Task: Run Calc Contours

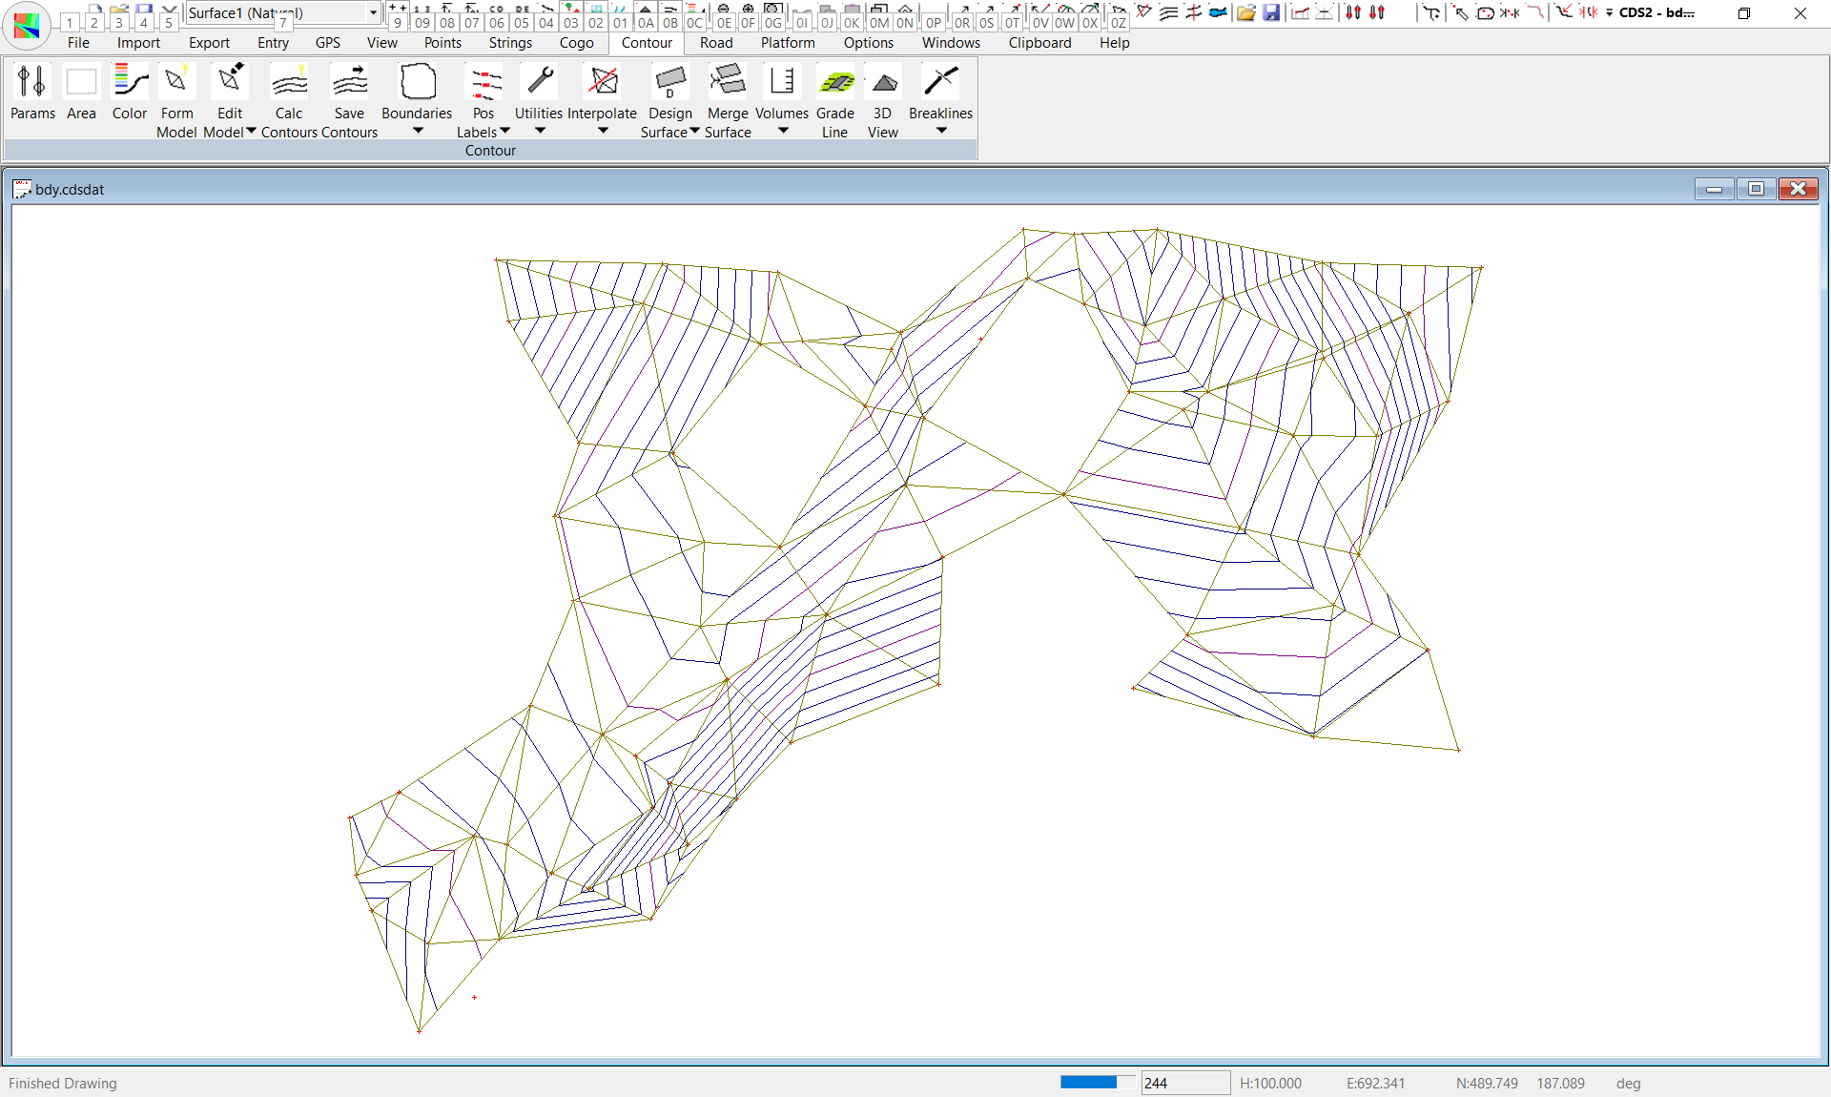Action: [289, 83]
